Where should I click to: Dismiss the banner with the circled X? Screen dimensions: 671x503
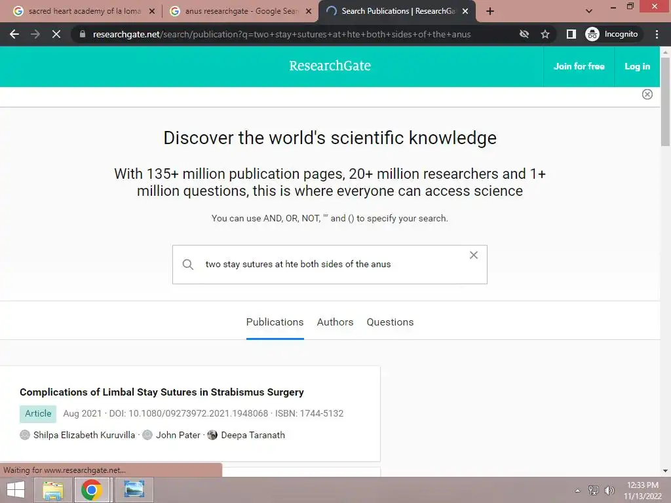(647, 94)
